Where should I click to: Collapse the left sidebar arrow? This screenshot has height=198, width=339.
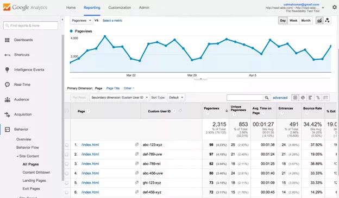point(62,20)
